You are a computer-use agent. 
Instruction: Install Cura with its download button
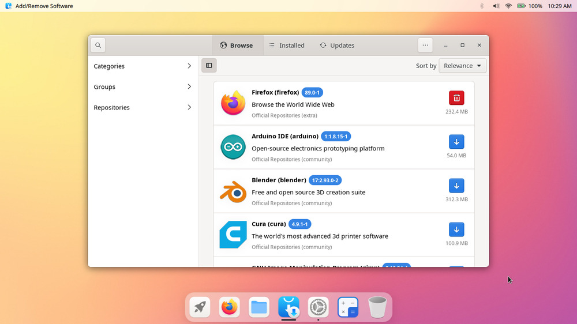tap(456, 229)
